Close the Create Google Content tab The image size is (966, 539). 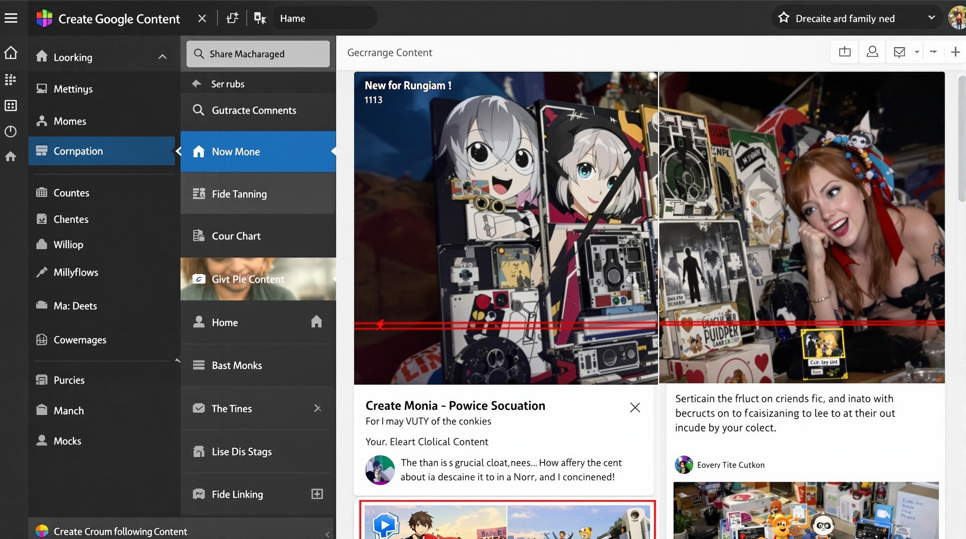202,18
